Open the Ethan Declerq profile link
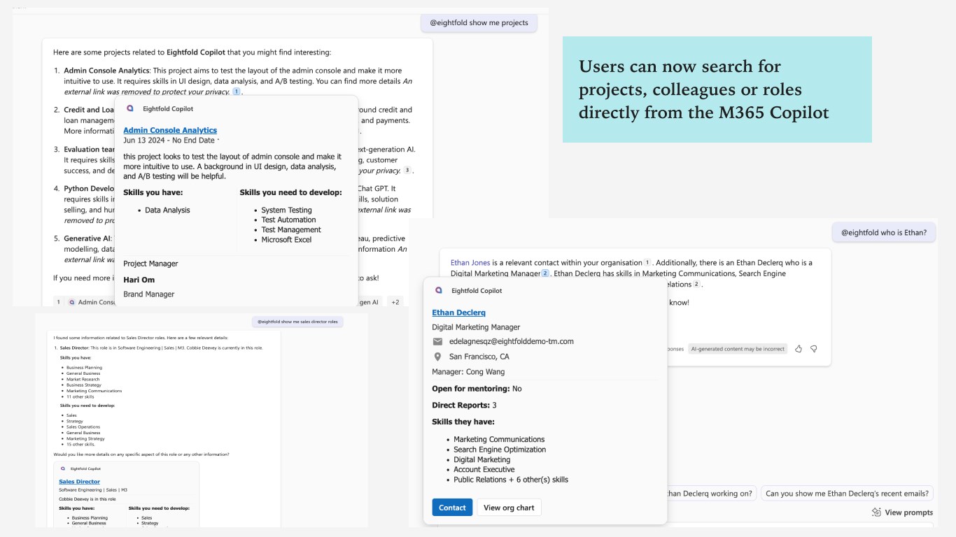956x537 pixels. (458, 313)
